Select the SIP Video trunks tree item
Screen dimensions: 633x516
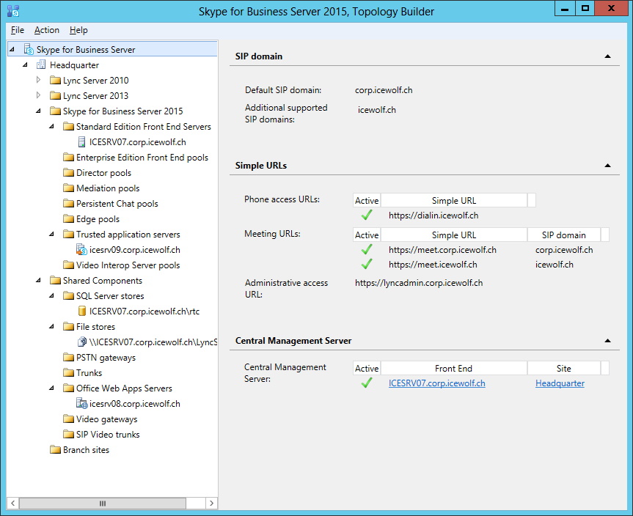click(x=108, y=435)
